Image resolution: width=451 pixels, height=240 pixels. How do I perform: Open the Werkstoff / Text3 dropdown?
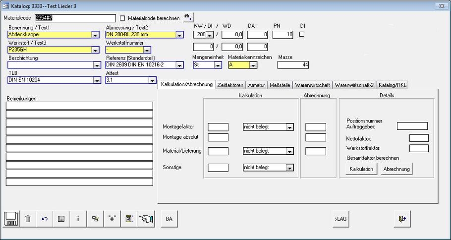(95, 50)
